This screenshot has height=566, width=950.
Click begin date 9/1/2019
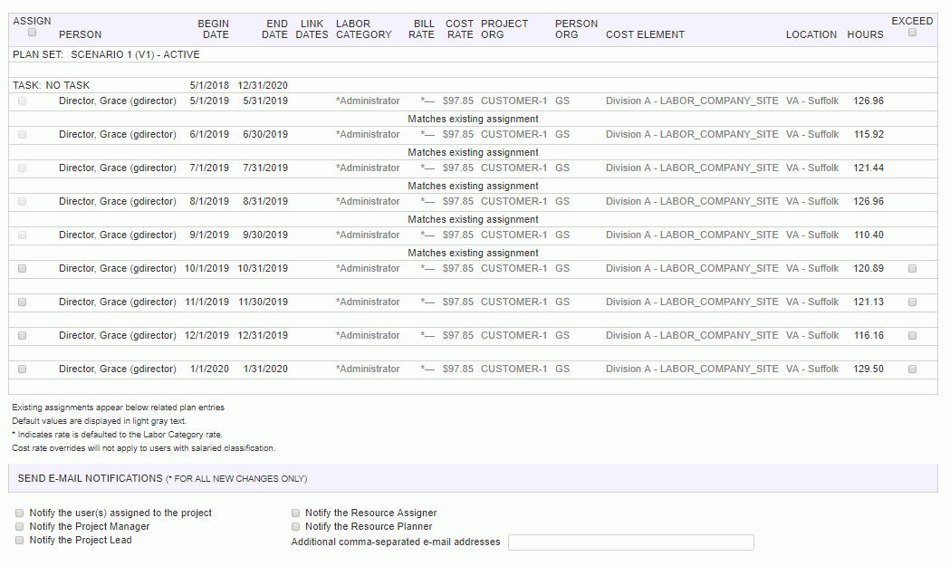(x=209, y=235)
